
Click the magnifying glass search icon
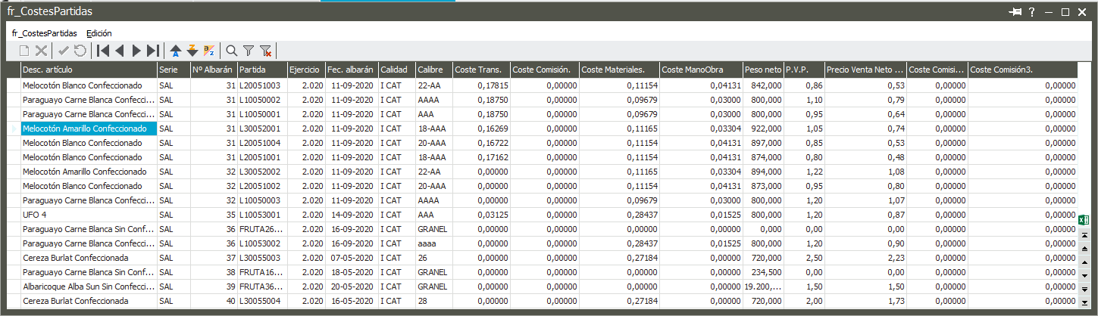[232, 51]
